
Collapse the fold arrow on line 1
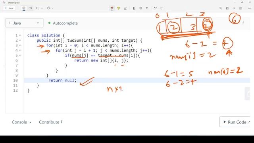click(x=20, y=35)
